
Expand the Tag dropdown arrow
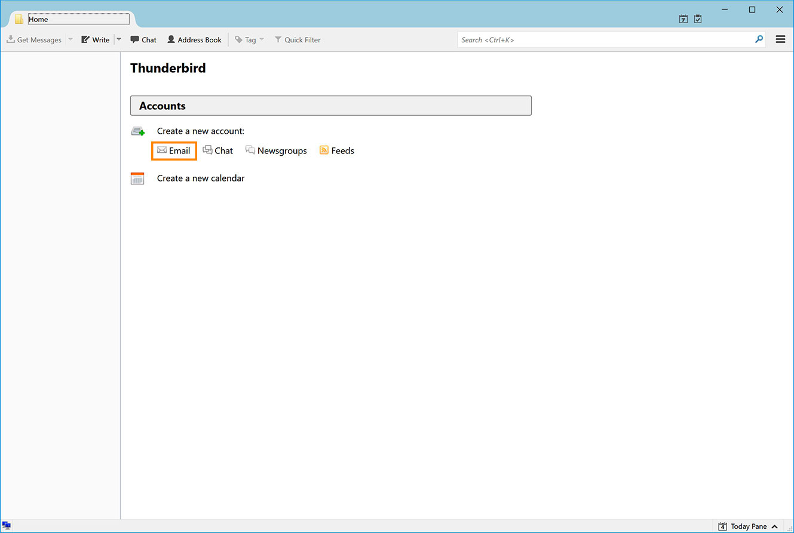(x=262, y=40)
